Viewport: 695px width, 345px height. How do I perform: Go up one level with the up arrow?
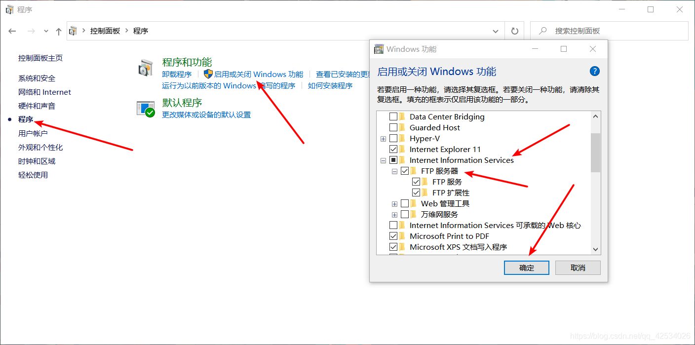coord(59,31)
